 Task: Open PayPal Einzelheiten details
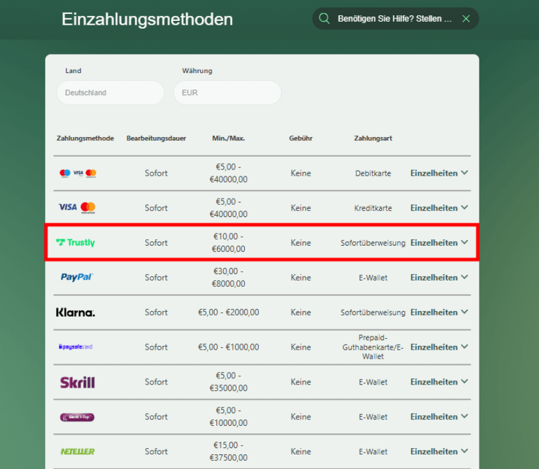(x=439, y=277)
